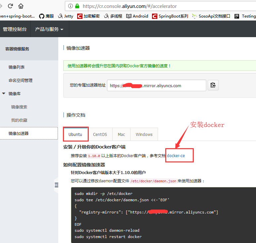View site information icon in address bar

[x=70, y=6]
